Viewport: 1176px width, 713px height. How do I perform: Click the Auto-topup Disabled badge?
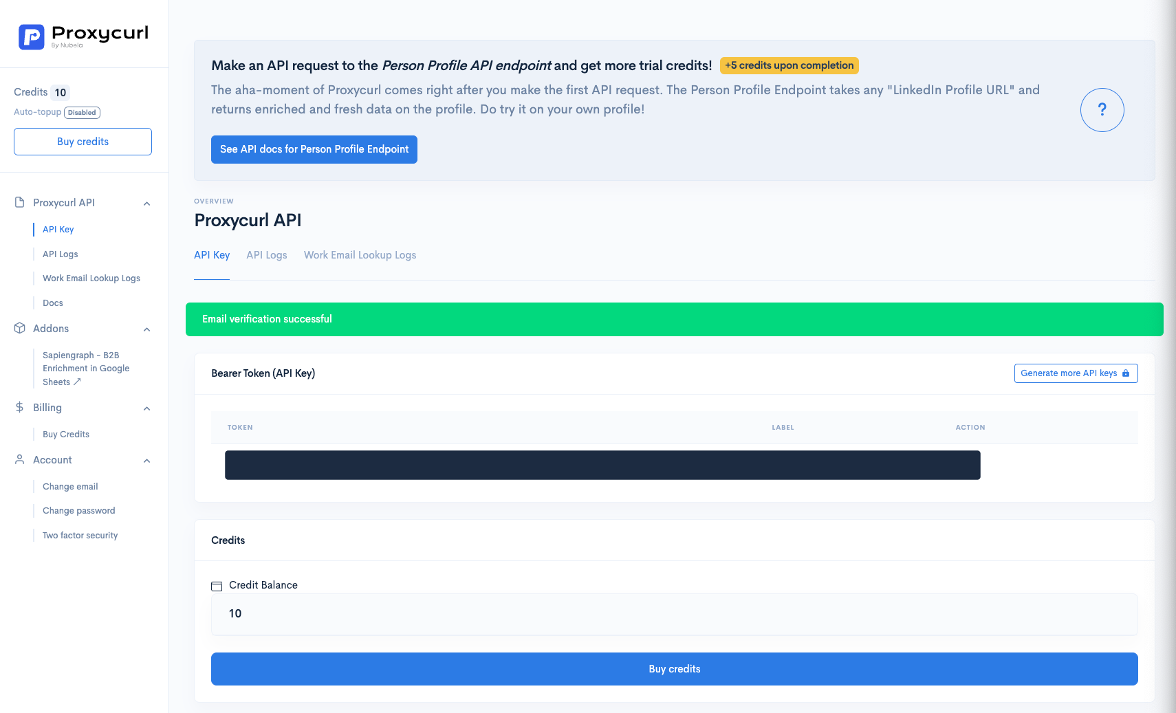tap(82, 113)
